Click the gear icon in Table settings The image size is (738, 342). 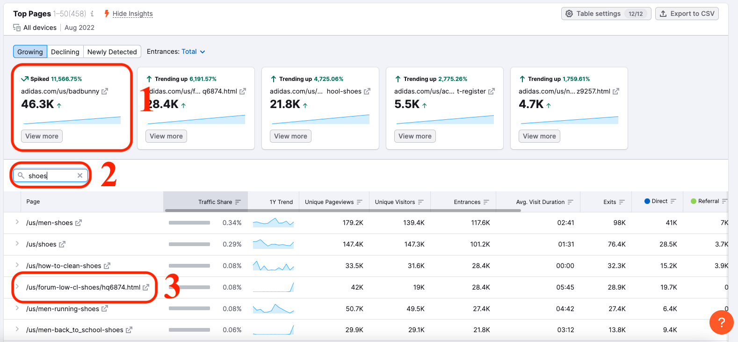click(x=569, y=14)
